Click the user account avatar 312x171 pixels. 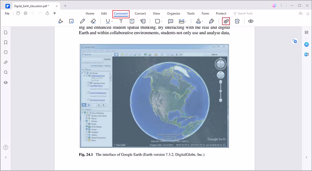pos(274,6)
